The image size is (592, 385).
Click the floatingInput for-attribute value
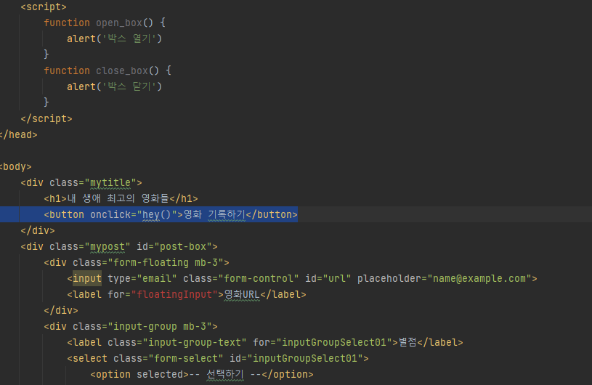pyautogui.click(x=174, y=294)
